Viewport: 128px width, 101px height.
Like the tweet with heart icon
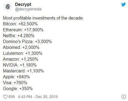(x=5, y=97)
